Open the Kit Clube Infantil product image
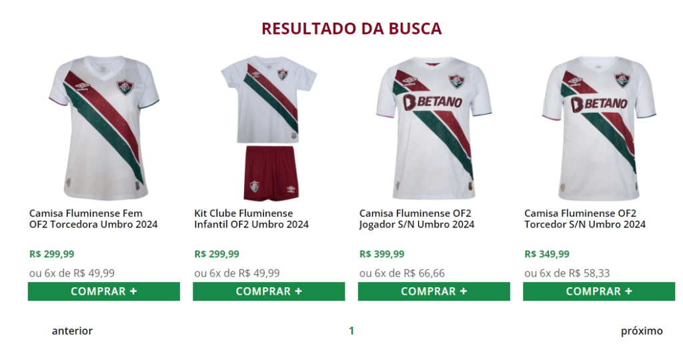The width and height of the screenshot is (683, 352). tap(269, 127)
